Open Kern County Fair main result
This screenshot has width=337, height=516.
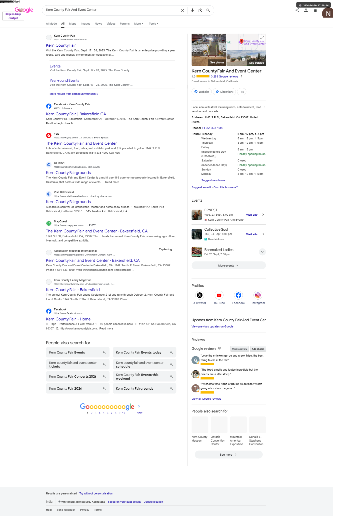tap(61, 45)
